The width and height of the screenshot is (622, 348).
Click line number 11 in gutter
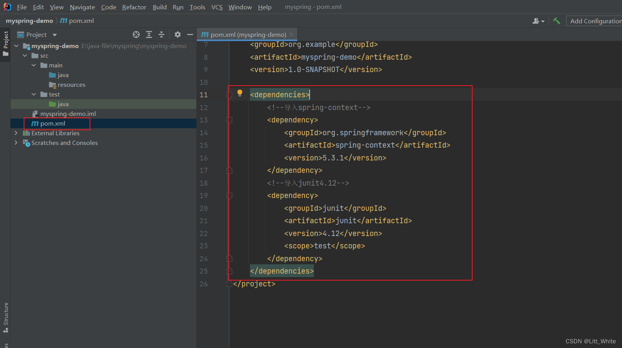204,95
